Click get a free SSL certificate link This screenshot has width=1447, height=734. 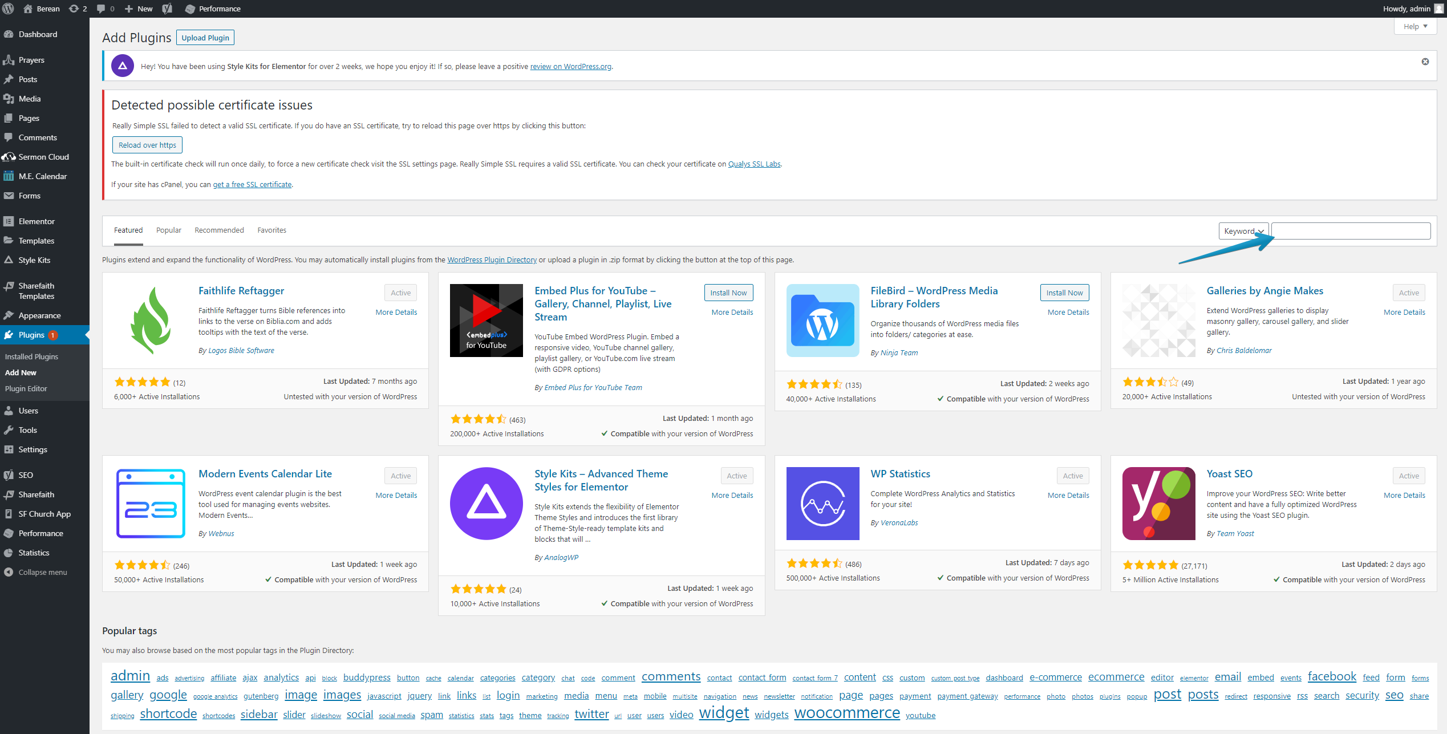(x=252, y=185)
